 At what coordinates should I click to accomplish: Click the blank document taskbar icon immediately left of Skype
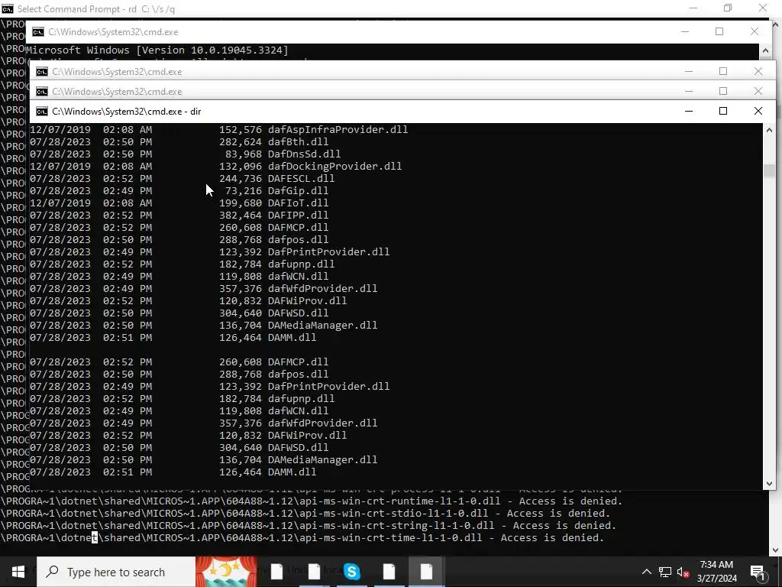314,572
